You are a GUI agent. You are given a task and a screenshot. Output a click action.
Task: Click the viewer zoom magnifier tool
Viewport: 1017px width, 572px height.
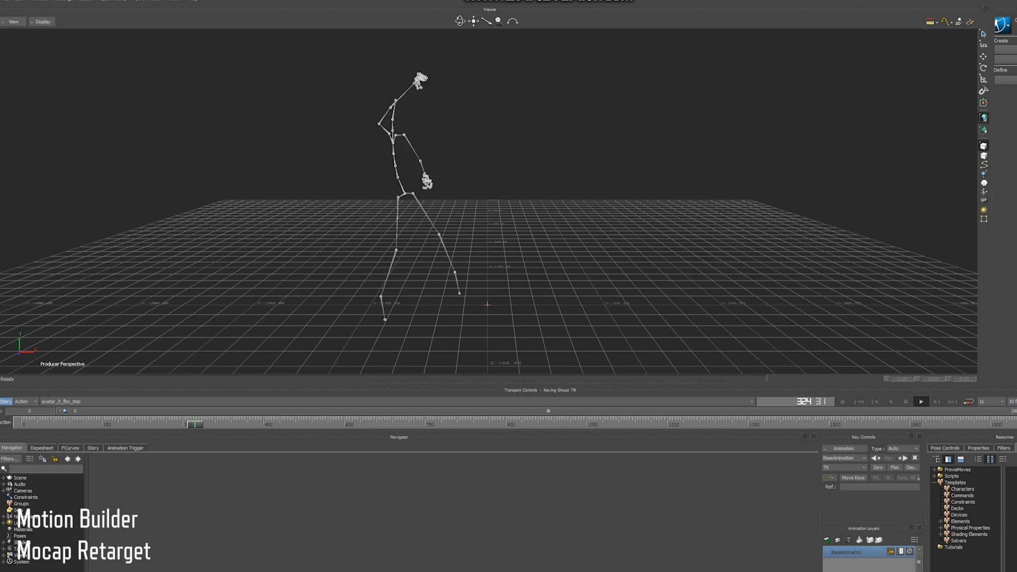click(499, 21)
